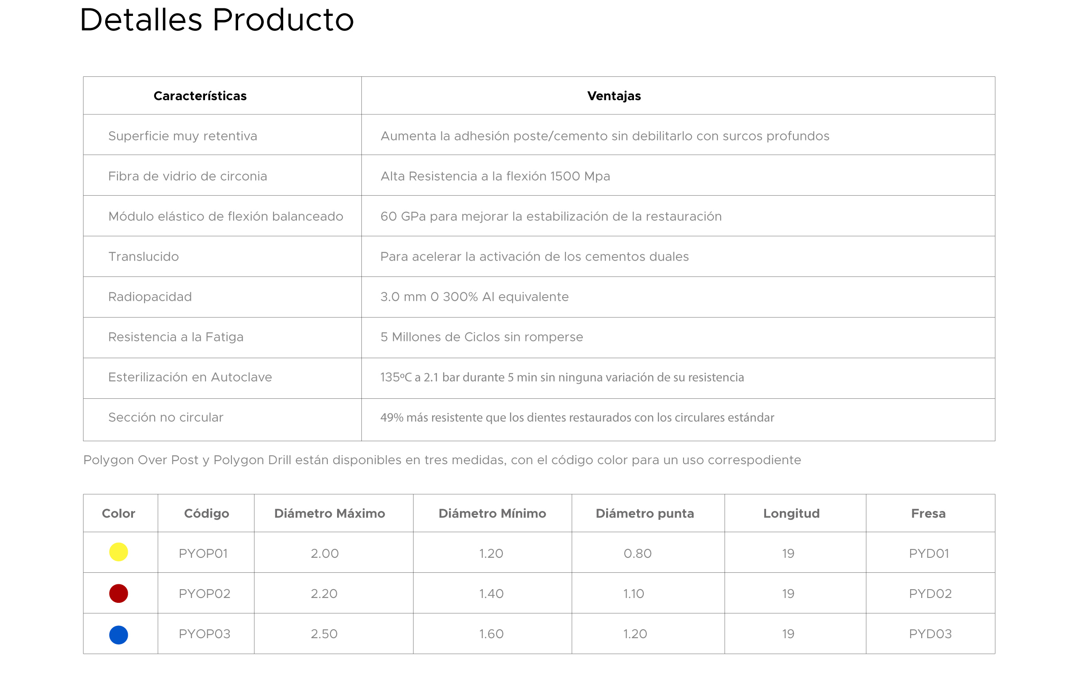Image resolution: width=1078 pixels, height=700 pixels.
Task: Click the Radiopacidad row label
Action: [150, 297]
